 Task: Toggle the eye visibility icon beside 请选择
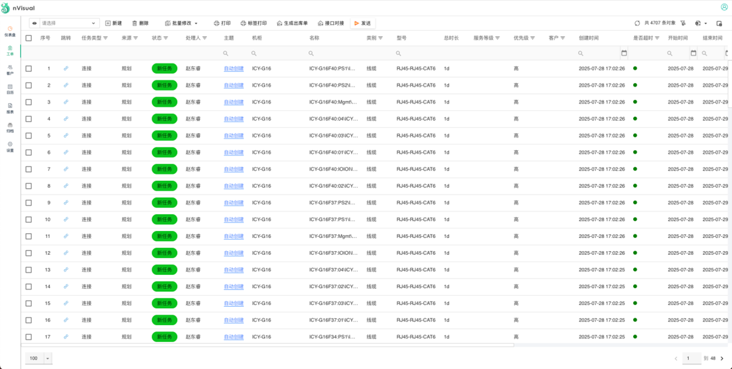35,23
